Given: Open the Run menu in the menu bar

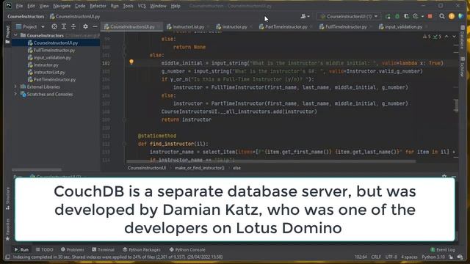Looking at the screenshot, I should 115,6.
